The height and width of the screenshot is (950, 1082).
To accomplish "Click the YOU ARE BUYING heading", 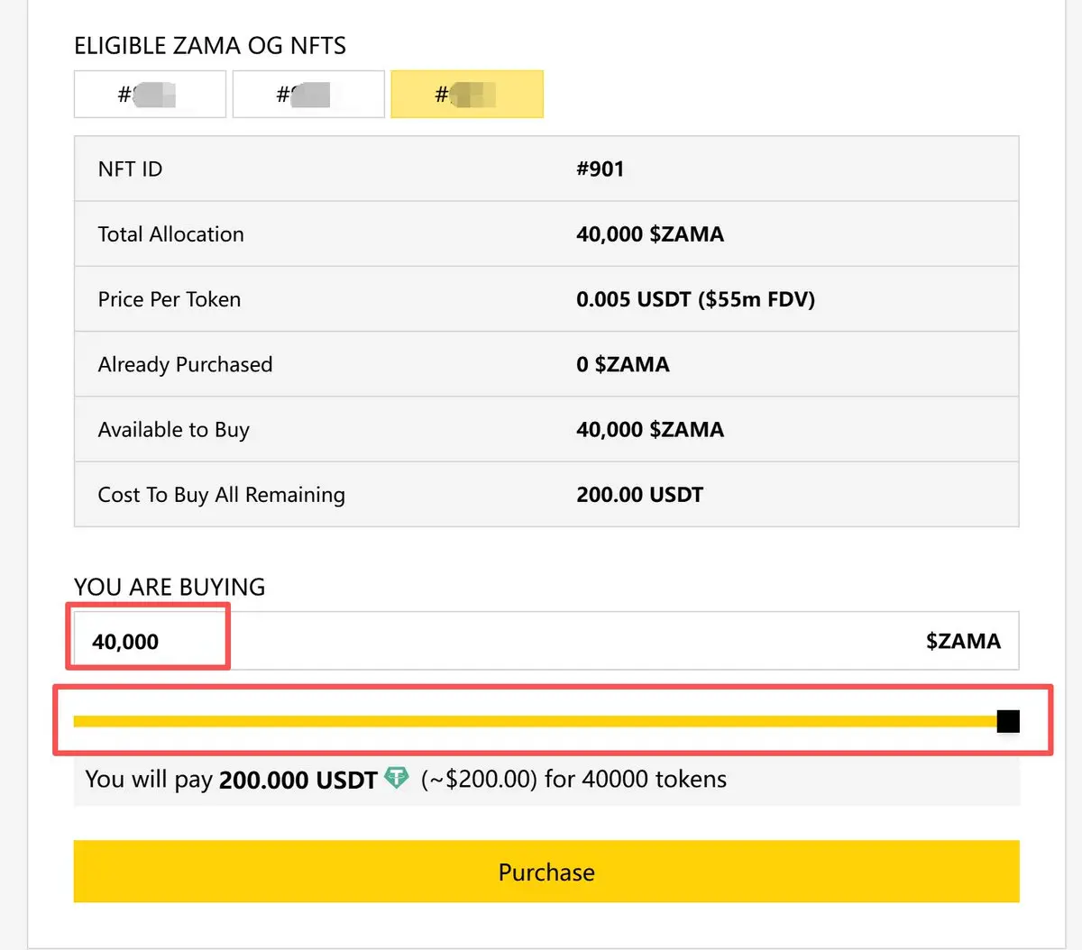I will point(170,587).
